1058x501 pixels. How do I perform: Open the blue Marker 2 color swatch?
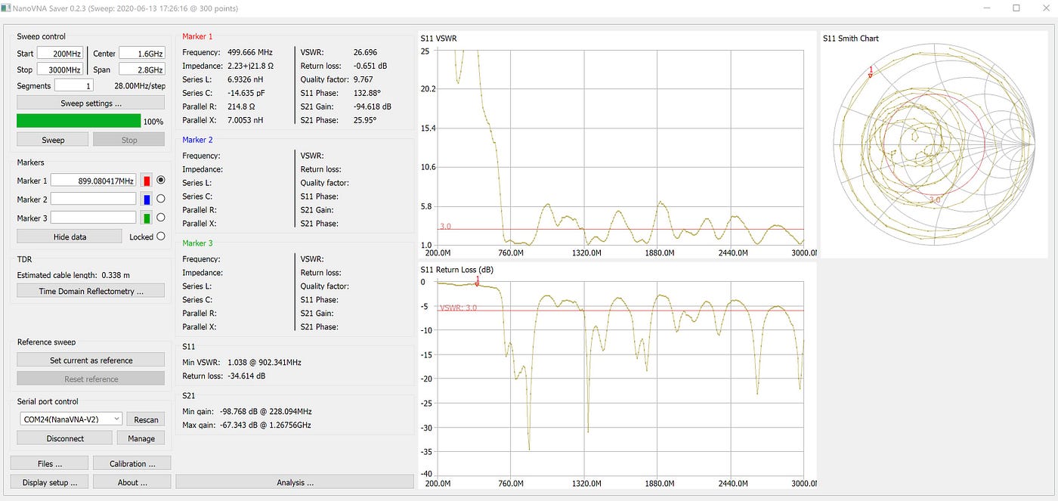(147, 199)
